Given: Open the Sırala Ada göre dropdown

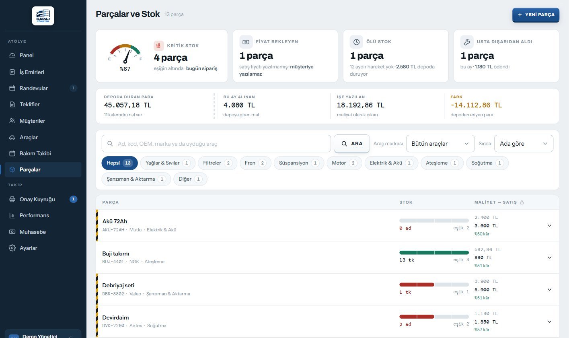Looking at the screenshot, I should [524, 144].
